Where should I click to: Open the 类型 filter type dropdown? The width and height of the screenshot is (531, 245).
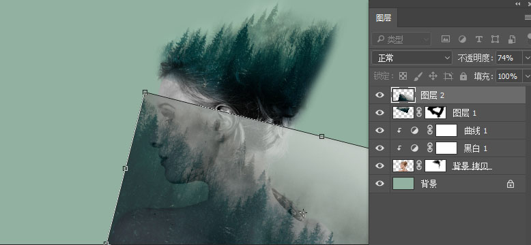coord(401,39)
